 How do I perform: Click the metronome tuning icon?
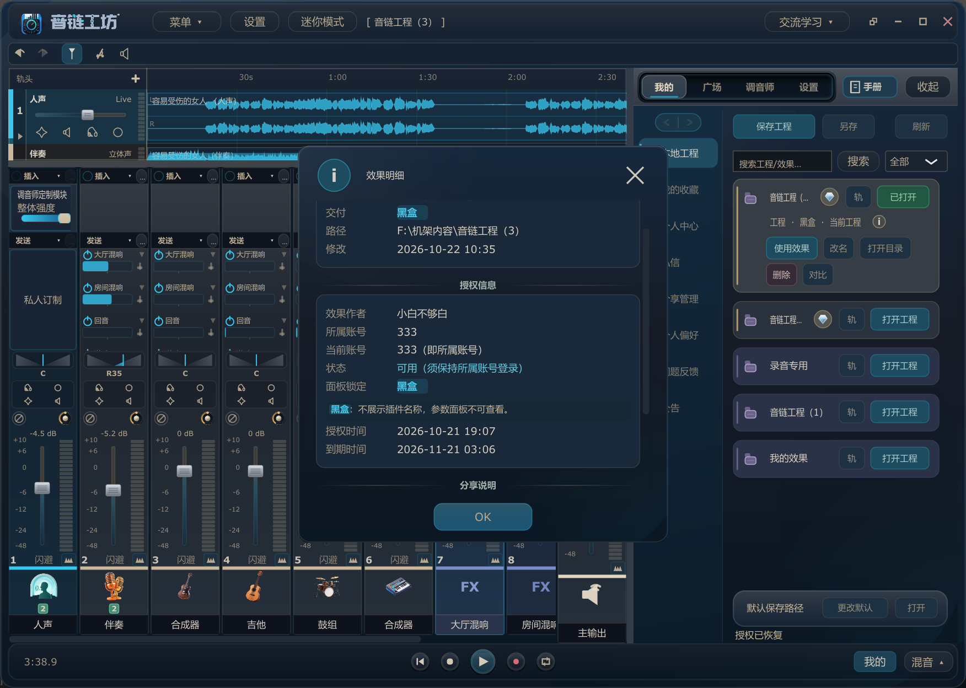pyautogui.click(x=100, y=53)
